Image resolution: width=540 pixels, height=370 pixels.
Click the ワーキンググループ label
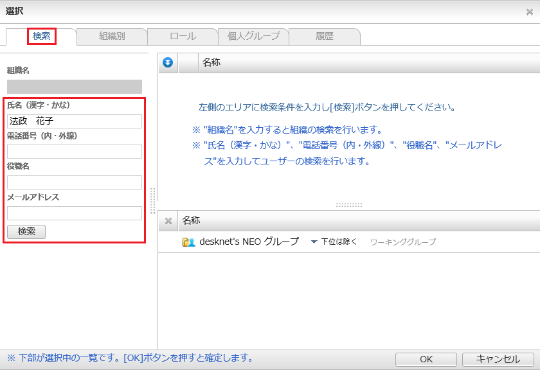click(403, 242)
